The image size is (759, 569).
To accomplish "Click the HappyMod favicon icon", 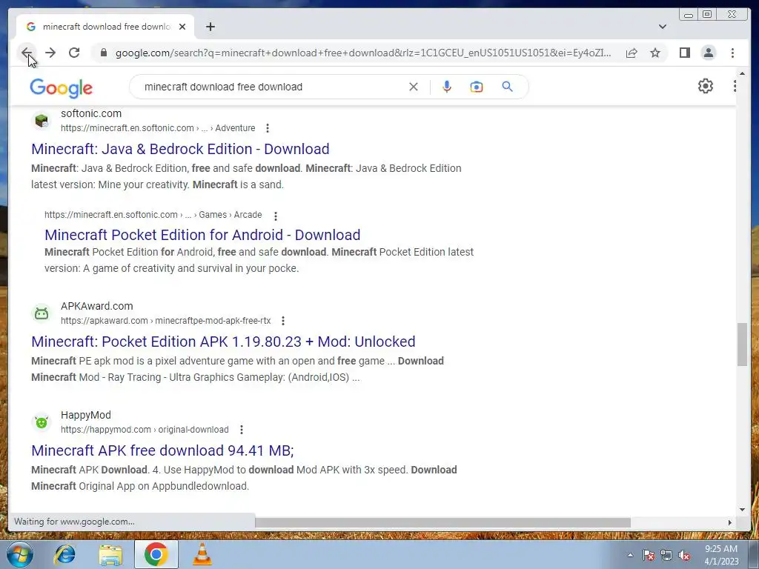I will click(42, 422).
